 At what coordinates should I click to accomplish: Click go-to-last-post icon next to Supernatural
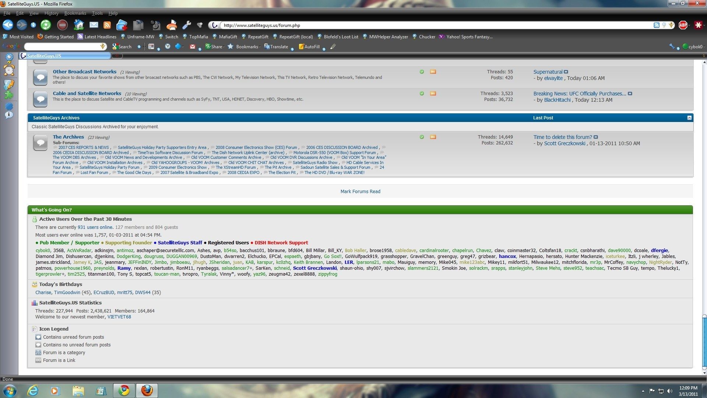pos(566,72)
